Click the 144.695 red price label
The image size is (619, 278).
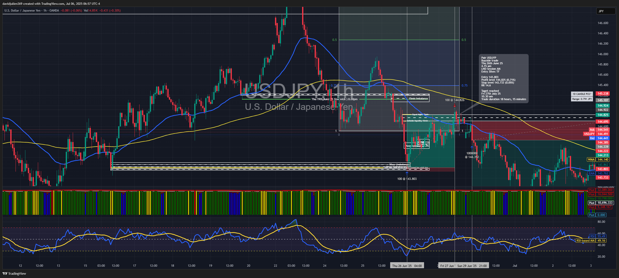[603, 122]
